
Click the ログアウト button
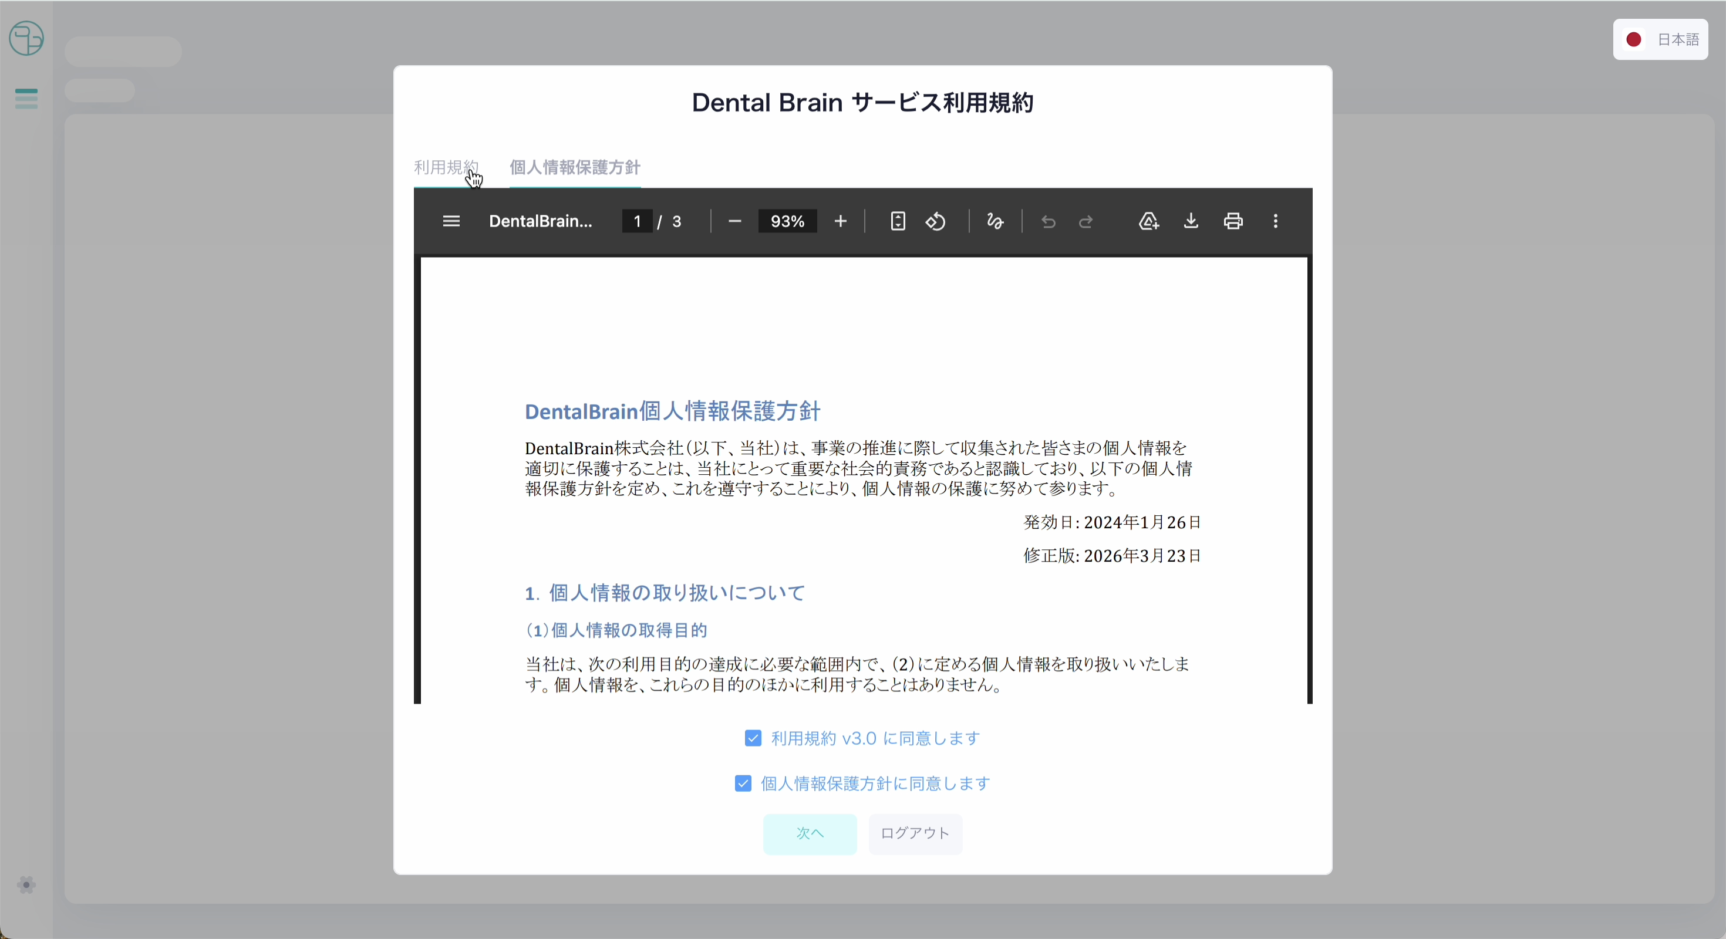coord(915,834)
